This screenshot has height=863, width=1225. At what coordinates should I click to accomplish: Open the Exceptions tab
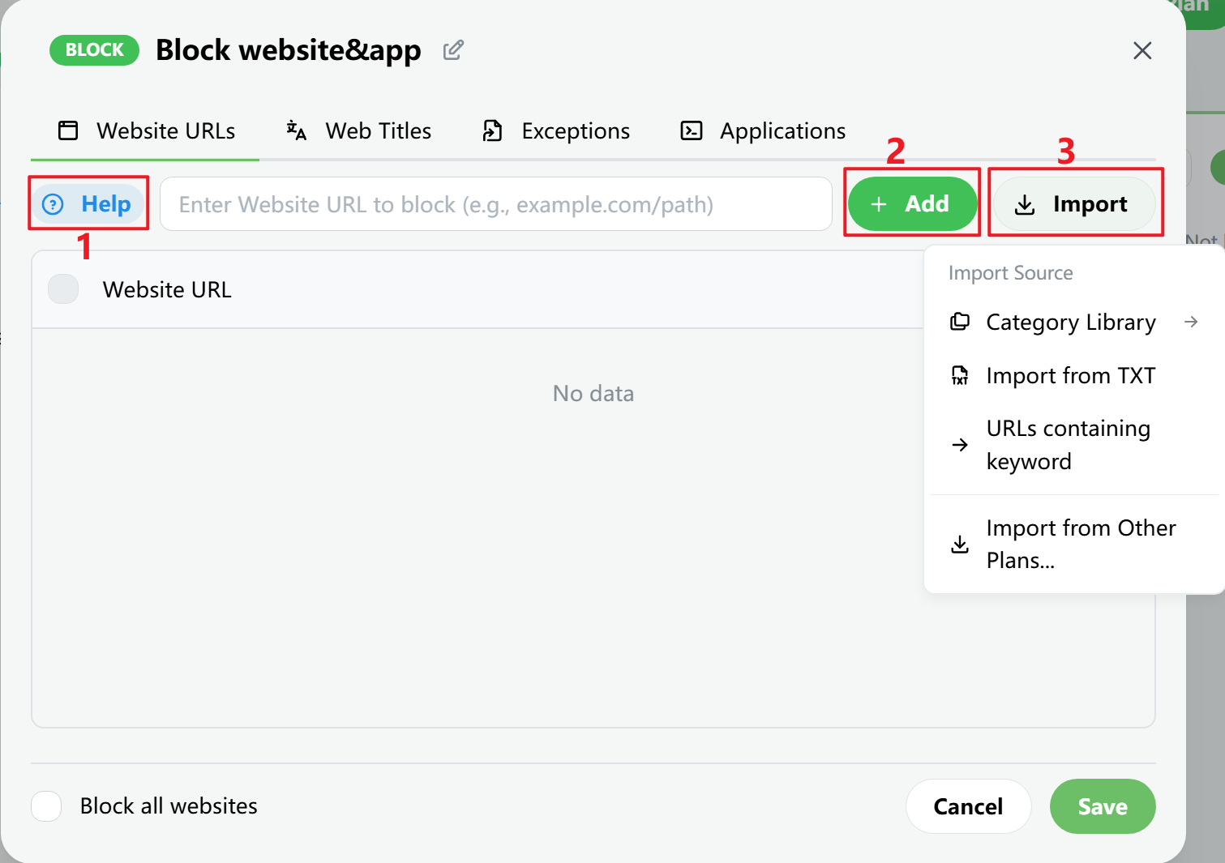click(x=555, y=131)
